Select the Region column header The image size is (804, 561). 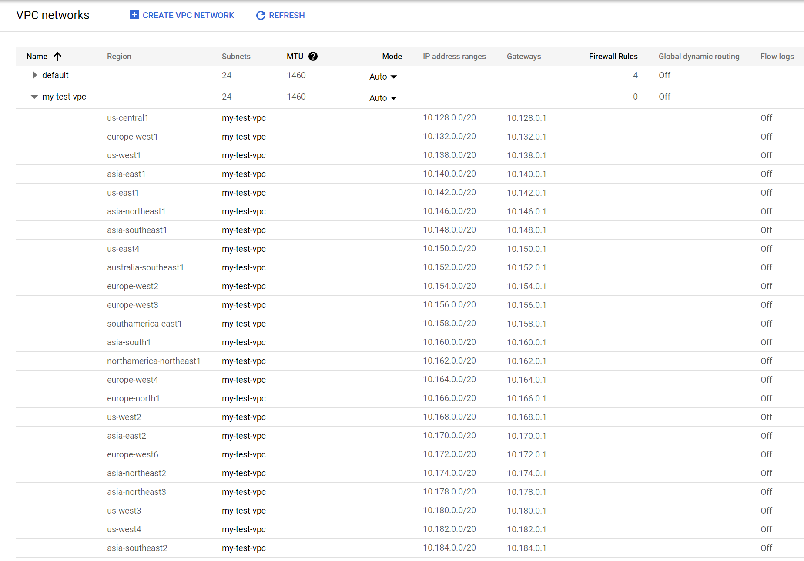coord(119,56)
